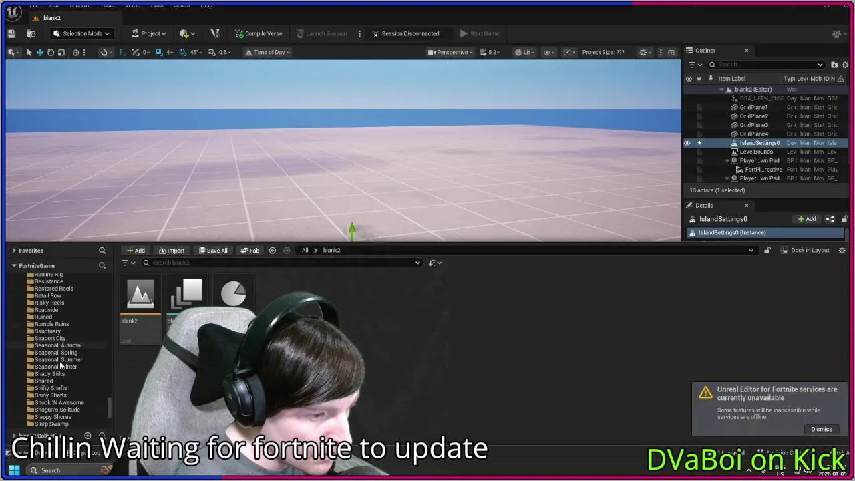Click the Outliner create folder icon
855x481 pixels.
[x=834, y=65]
